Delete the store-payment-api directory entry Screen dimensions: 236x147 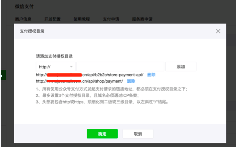point(151,75)
